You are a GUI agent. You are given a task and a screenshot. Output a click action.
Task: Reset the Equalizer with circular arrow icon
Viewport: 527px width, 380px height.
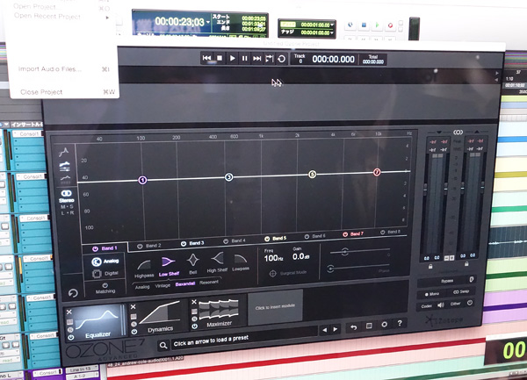73,293
